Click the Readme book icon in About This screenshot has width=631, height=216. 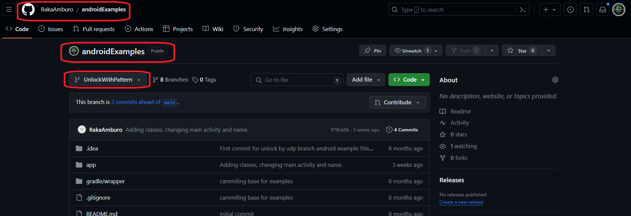(443, 111)
